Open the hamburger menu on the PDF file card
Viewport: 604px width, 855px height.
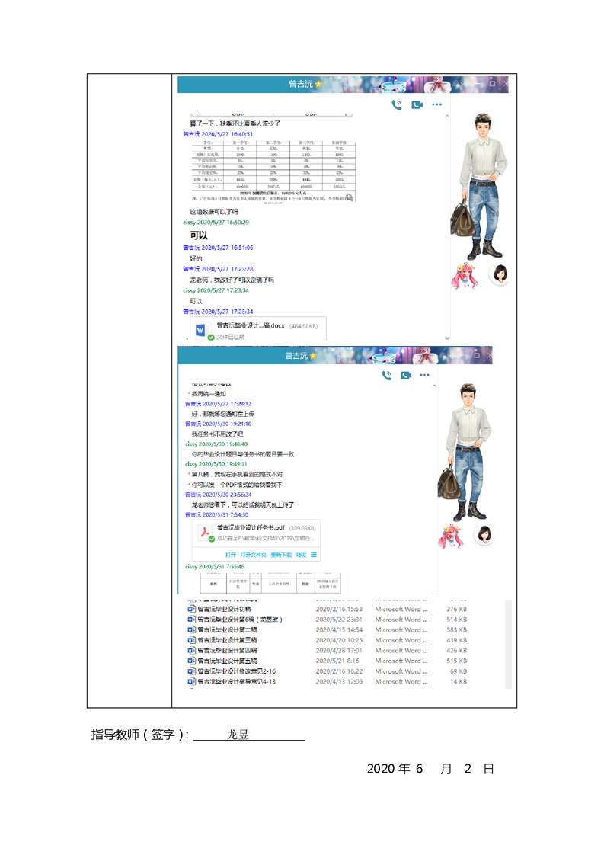pyautogui.click(x=314, y=555)
